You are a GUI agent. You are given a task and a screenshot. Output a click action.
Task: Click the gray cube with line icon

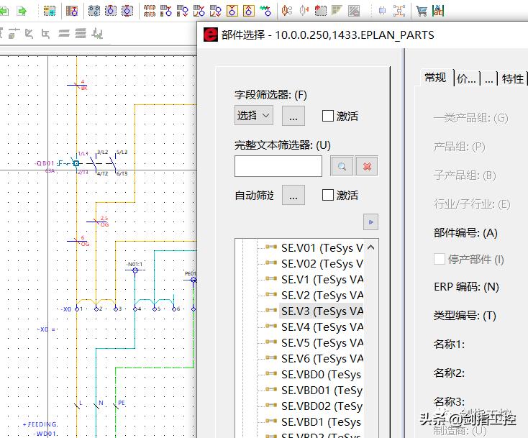click(x=13, y=34)
